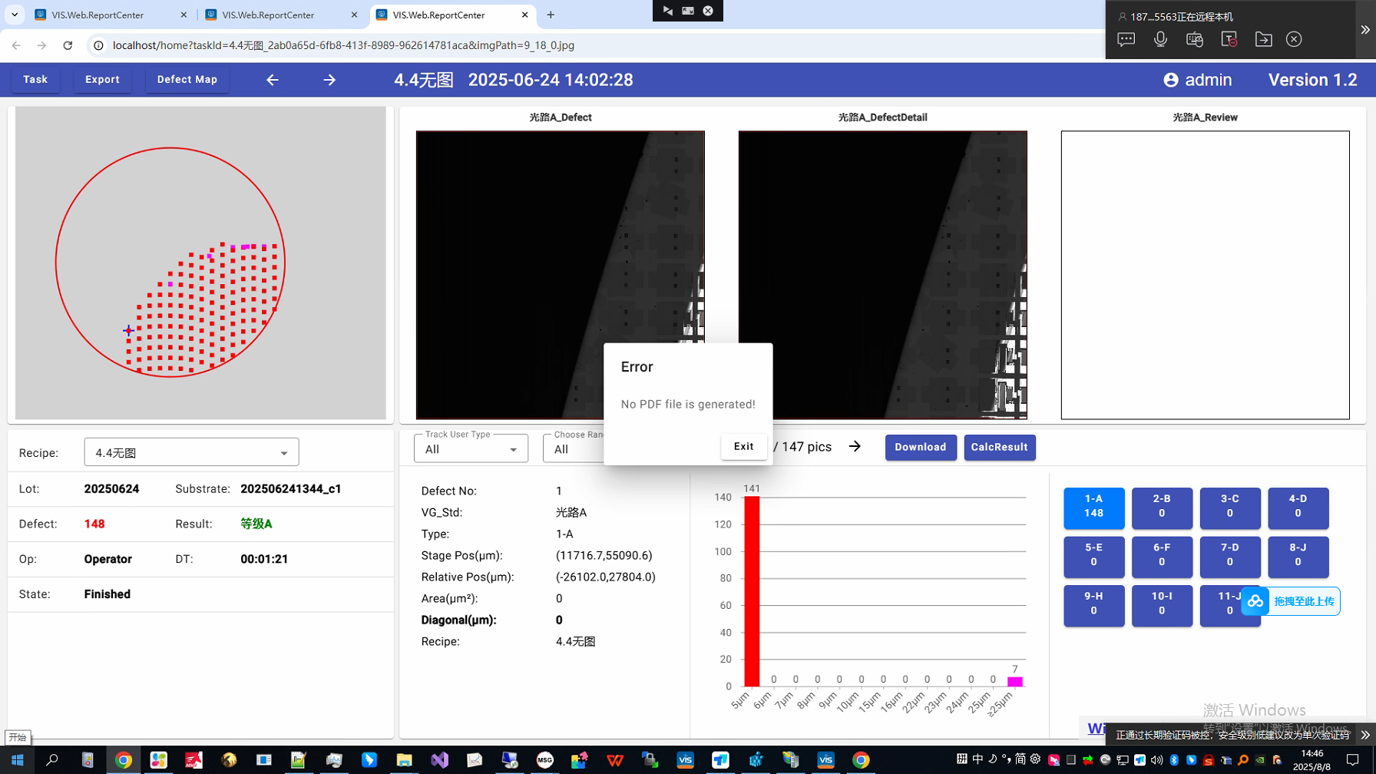
Task: Click the file transfer folder icon in remote panel
Action: point(1263,39)
